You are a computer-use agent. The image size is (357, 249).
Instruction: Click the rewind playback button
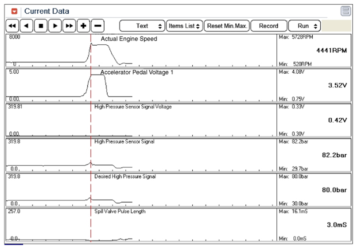click(x=12, y=26)
